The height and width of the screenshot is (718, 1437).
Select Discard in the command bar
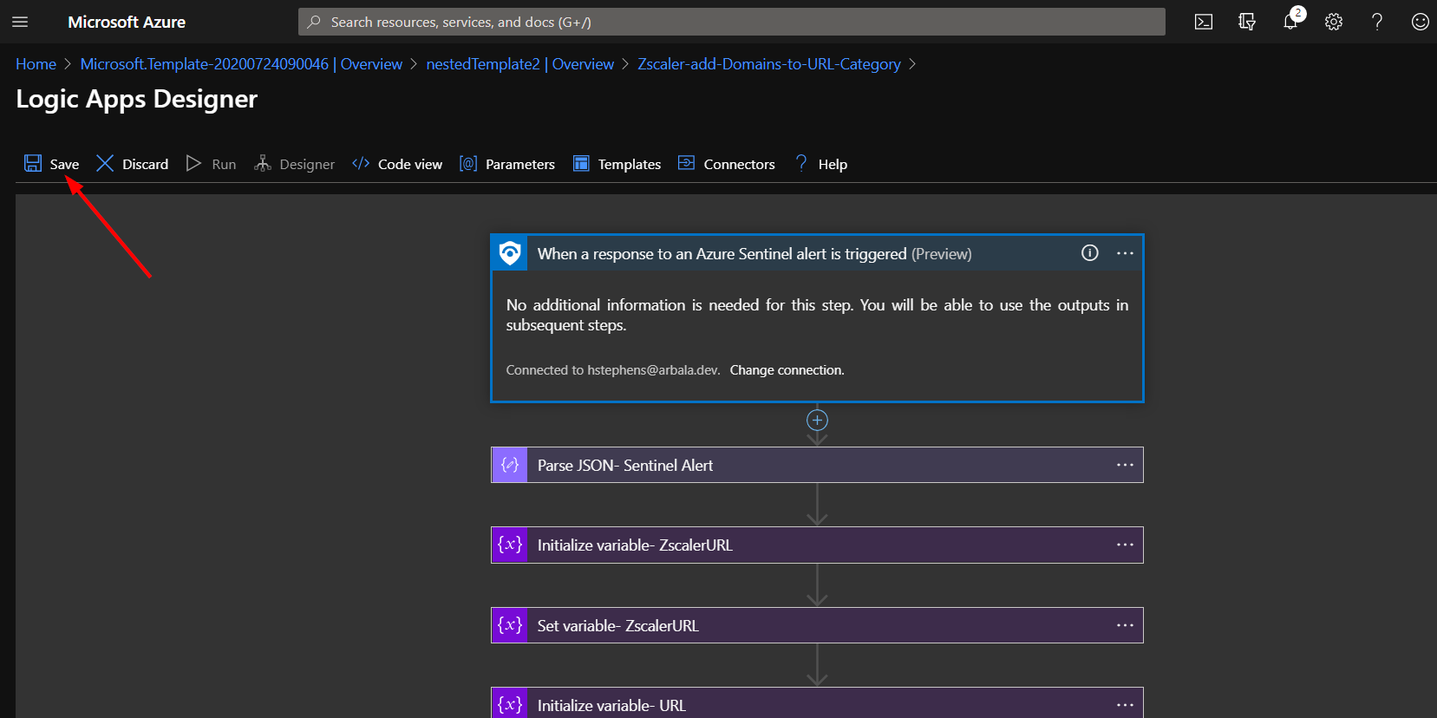(133, 164)
